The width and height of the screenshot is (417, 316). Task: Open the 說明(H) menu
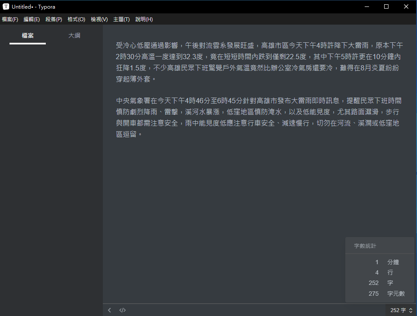point(144,19)
